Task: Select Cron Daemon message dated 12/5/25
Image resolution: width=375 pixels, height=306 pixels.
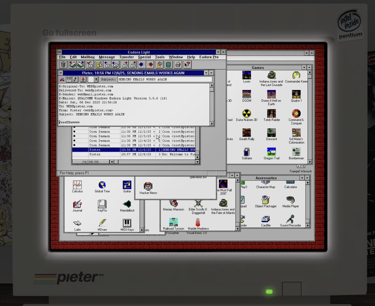Action: pyautogui.click(x=134, y=145)
